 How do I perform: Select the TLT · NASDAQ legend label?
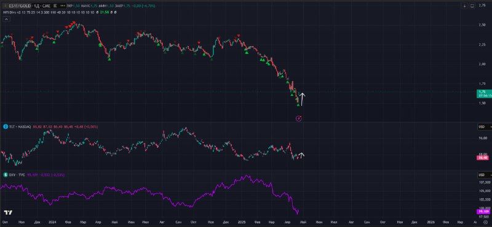[20, 126]
